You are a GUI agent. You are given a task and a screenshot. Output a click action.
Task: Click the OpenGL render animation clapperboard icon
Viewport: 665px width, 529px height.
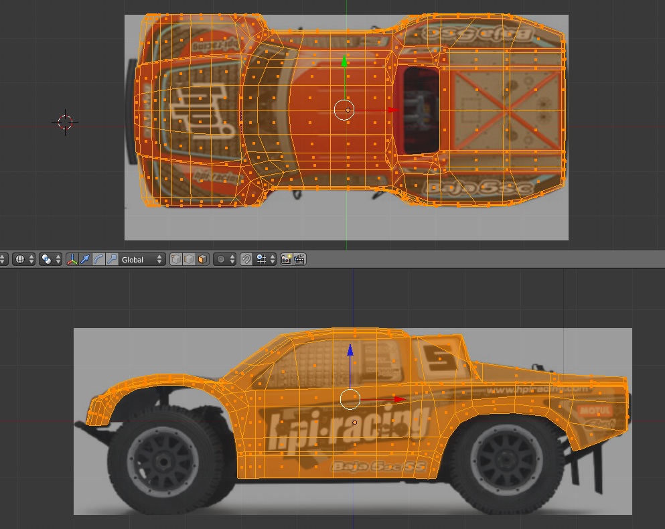pos(299,259)
